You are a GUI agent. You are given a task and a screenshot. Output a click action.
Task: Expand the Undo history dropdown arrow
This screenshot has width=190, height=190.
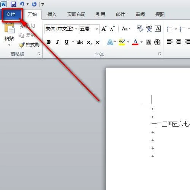(27, 4)
